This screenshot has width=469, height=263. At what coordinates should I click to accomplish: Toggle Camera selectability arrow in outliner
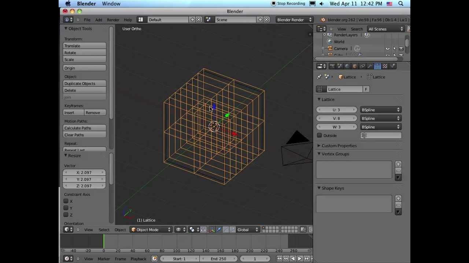click(x=395, y=49)
